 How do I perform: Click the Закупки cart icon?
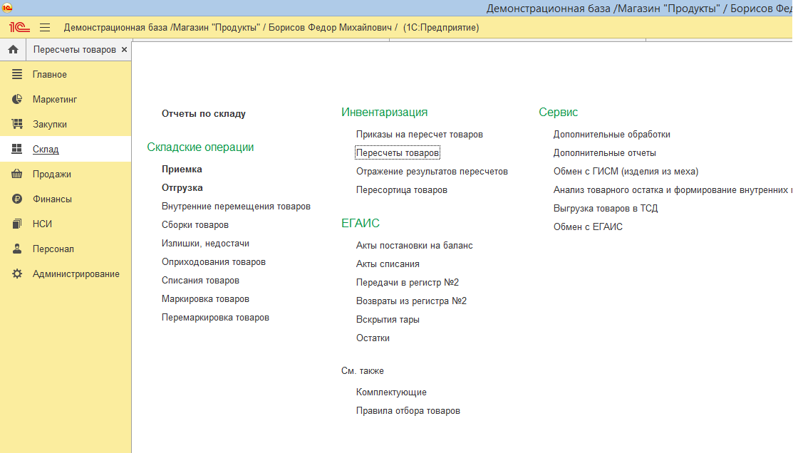[x=17, y=124]
